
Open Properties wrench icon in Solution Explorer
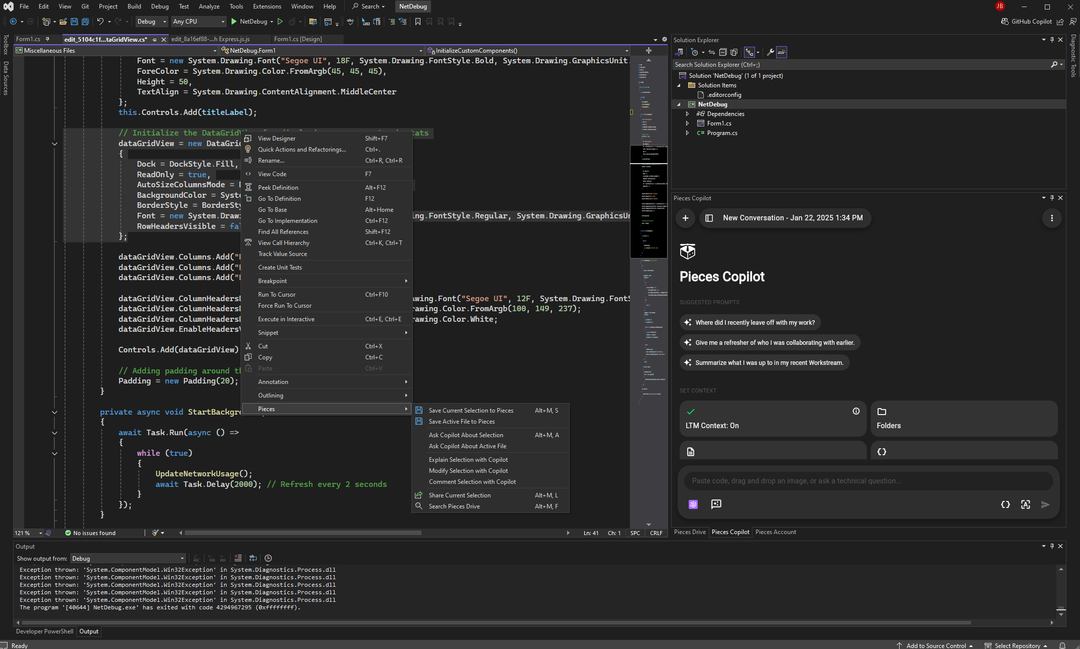pos(770,52)
